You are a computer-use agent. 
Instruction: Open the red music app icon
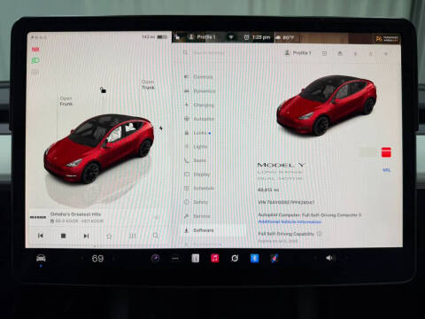pos(215,259)
